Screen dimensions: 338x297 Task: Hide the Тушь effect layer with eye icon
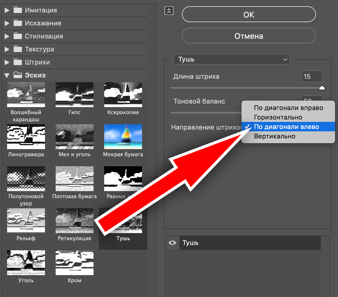pyautogui.click(x=172, y=243)
